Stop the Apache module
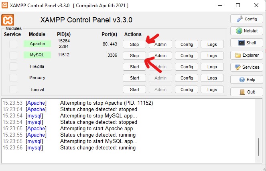 click(x=134, y=44)
